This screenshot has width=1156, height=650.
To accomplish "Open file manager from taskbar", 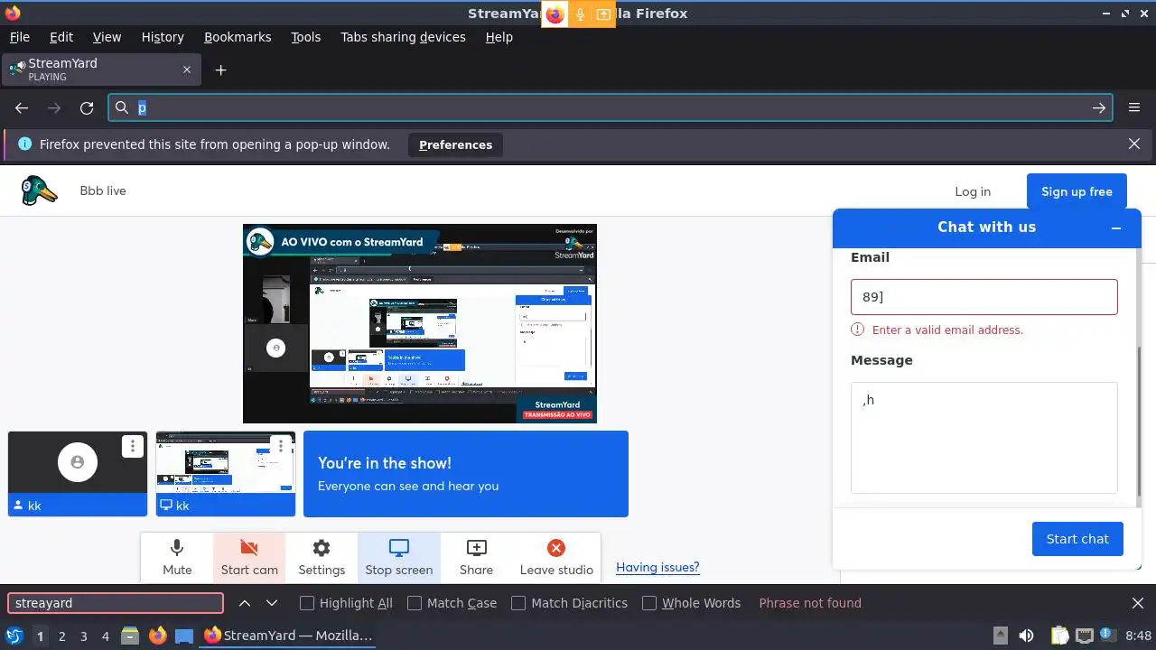I will click(x=130, y=636).
